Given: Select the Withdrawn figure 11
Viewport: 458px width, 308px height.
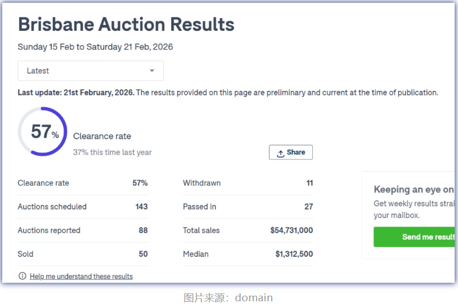Looking at the screenshot, I should pos(309,183).
